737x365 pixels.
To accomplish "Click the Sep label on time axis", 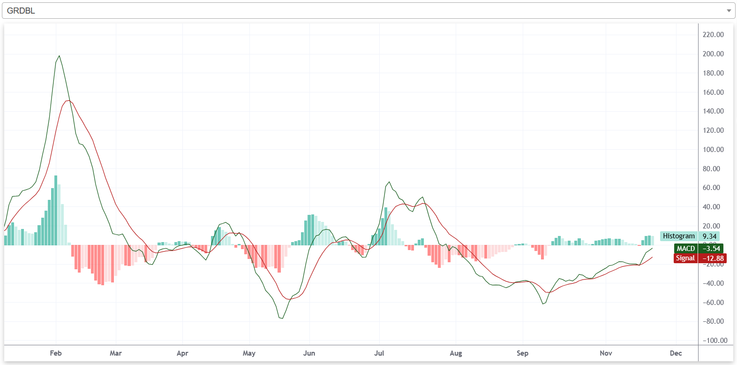I will (522, 353).
